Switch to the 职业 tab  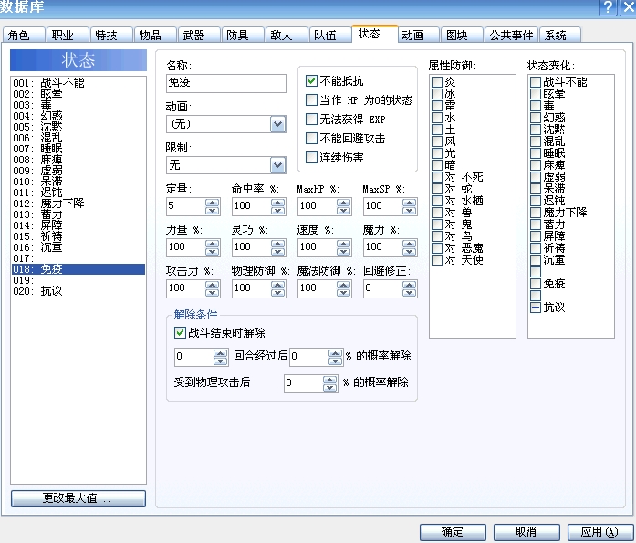pos(68,36)
